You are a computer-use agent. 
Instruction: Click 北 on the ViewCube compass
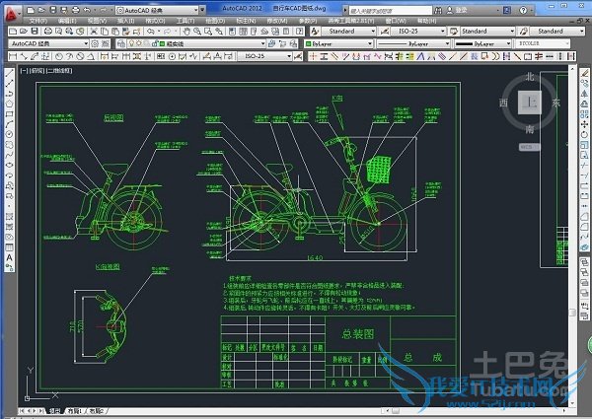(530, 77)
